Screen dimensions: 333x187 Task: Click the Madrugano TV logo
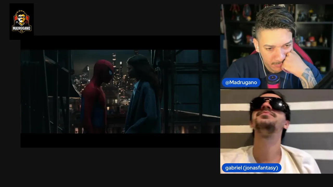click(x=22, y=22)
